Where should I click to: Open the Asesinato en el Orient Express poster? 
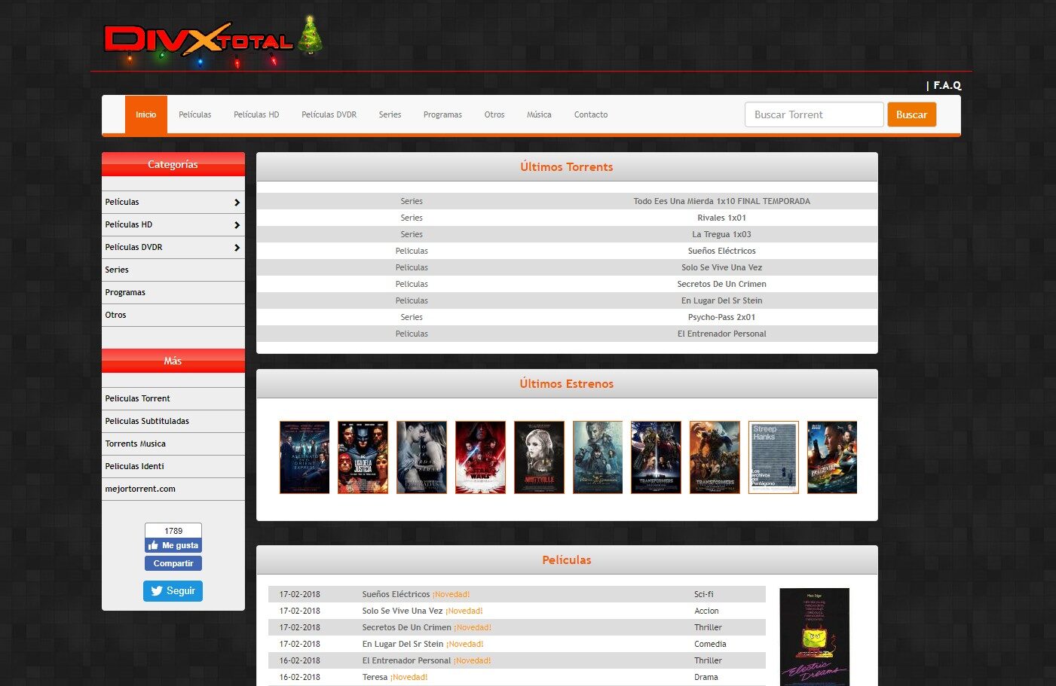point(305,457)
